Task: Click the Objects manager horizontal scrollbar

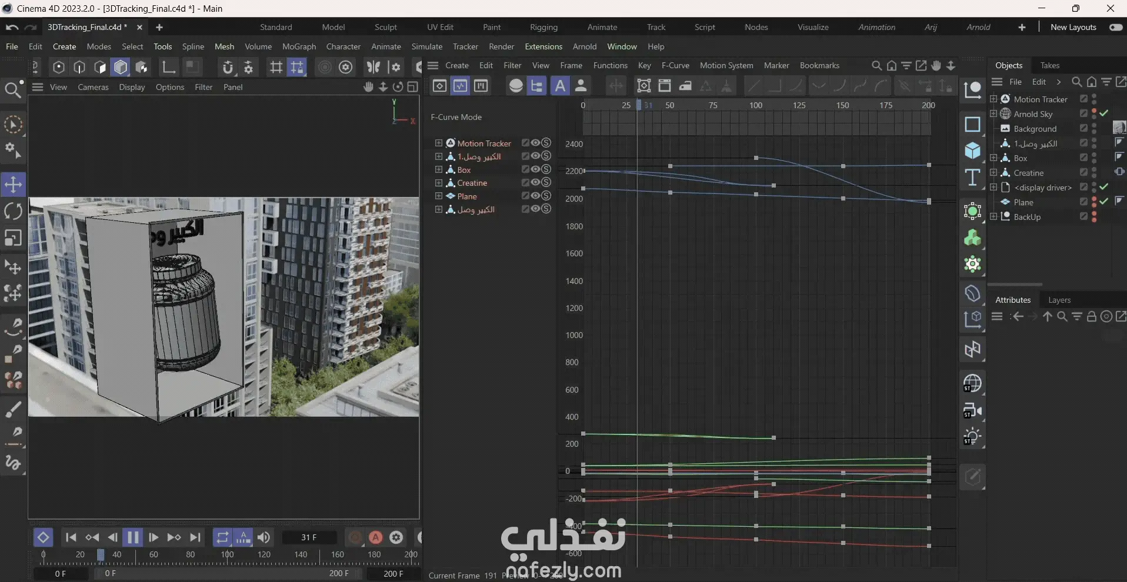Action: tap(1015, 285)
